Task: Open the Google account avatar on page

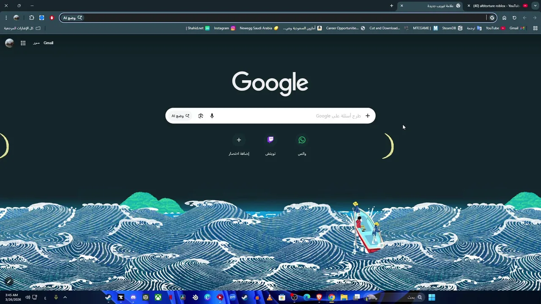Action: click(x=9, y=43)
